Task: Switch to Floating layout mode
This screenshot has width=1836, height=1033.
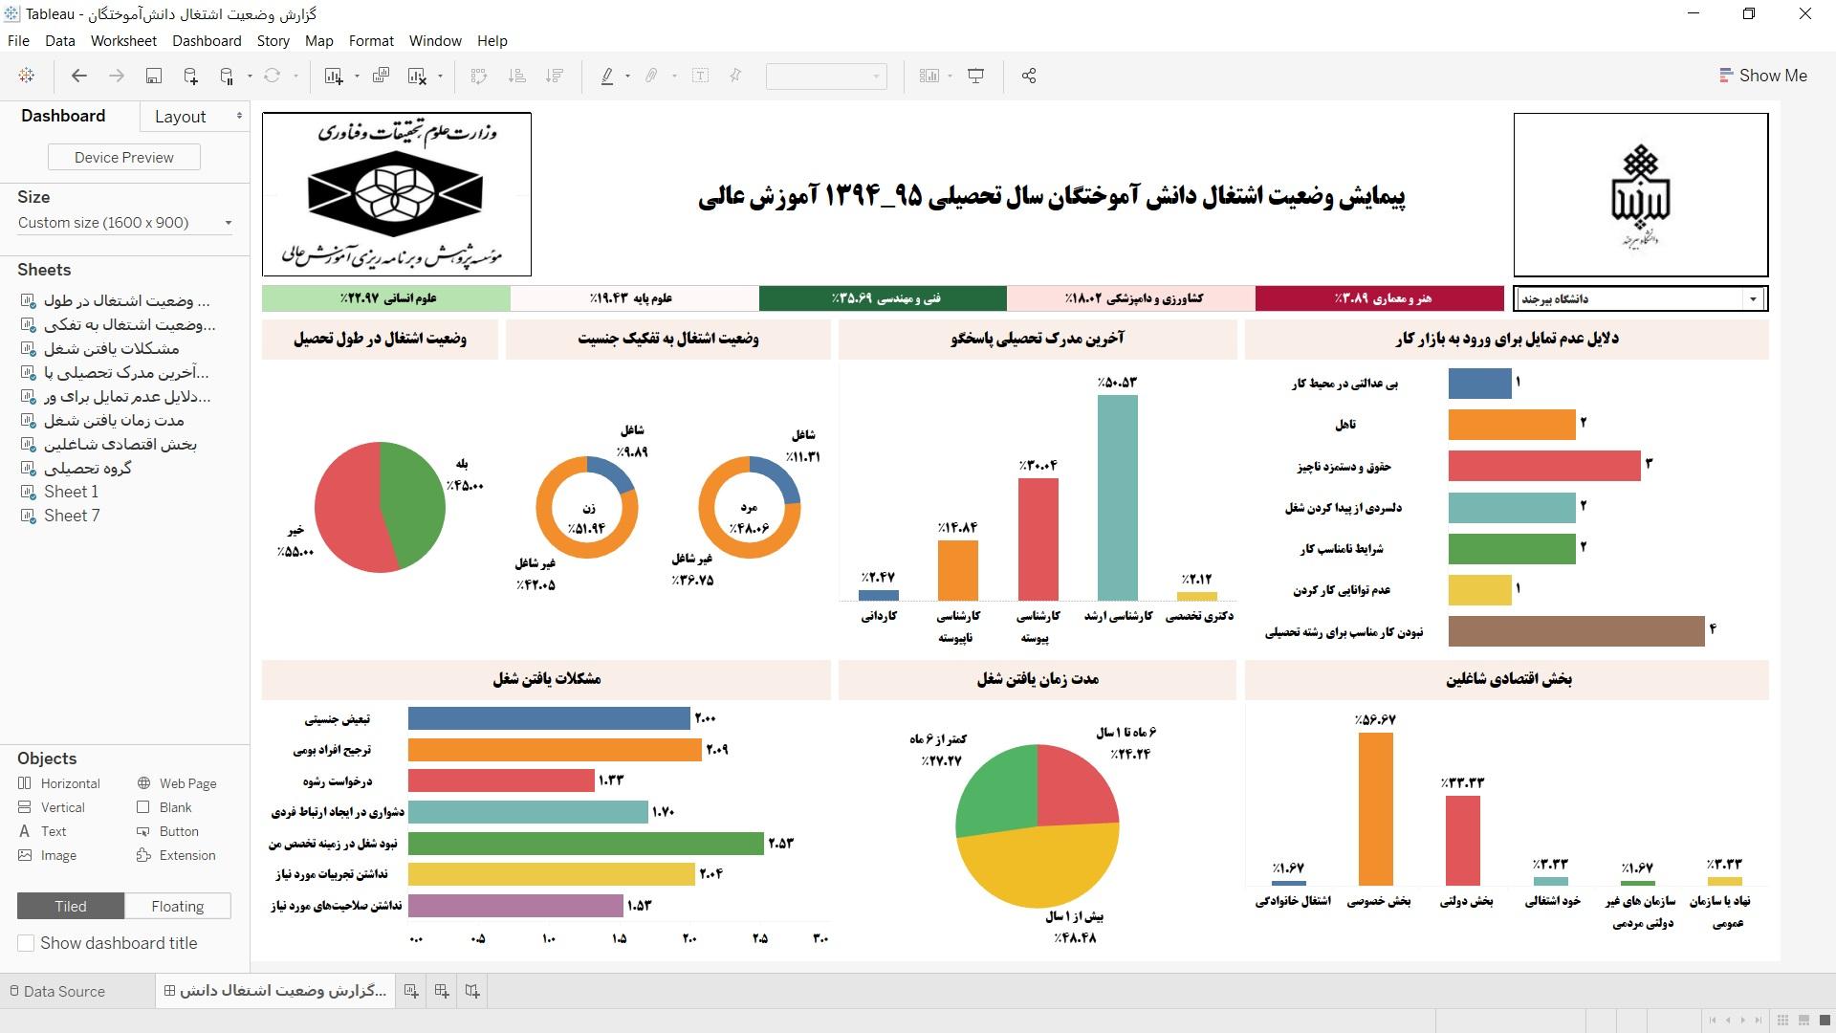Action: click(x=177, y=906)
